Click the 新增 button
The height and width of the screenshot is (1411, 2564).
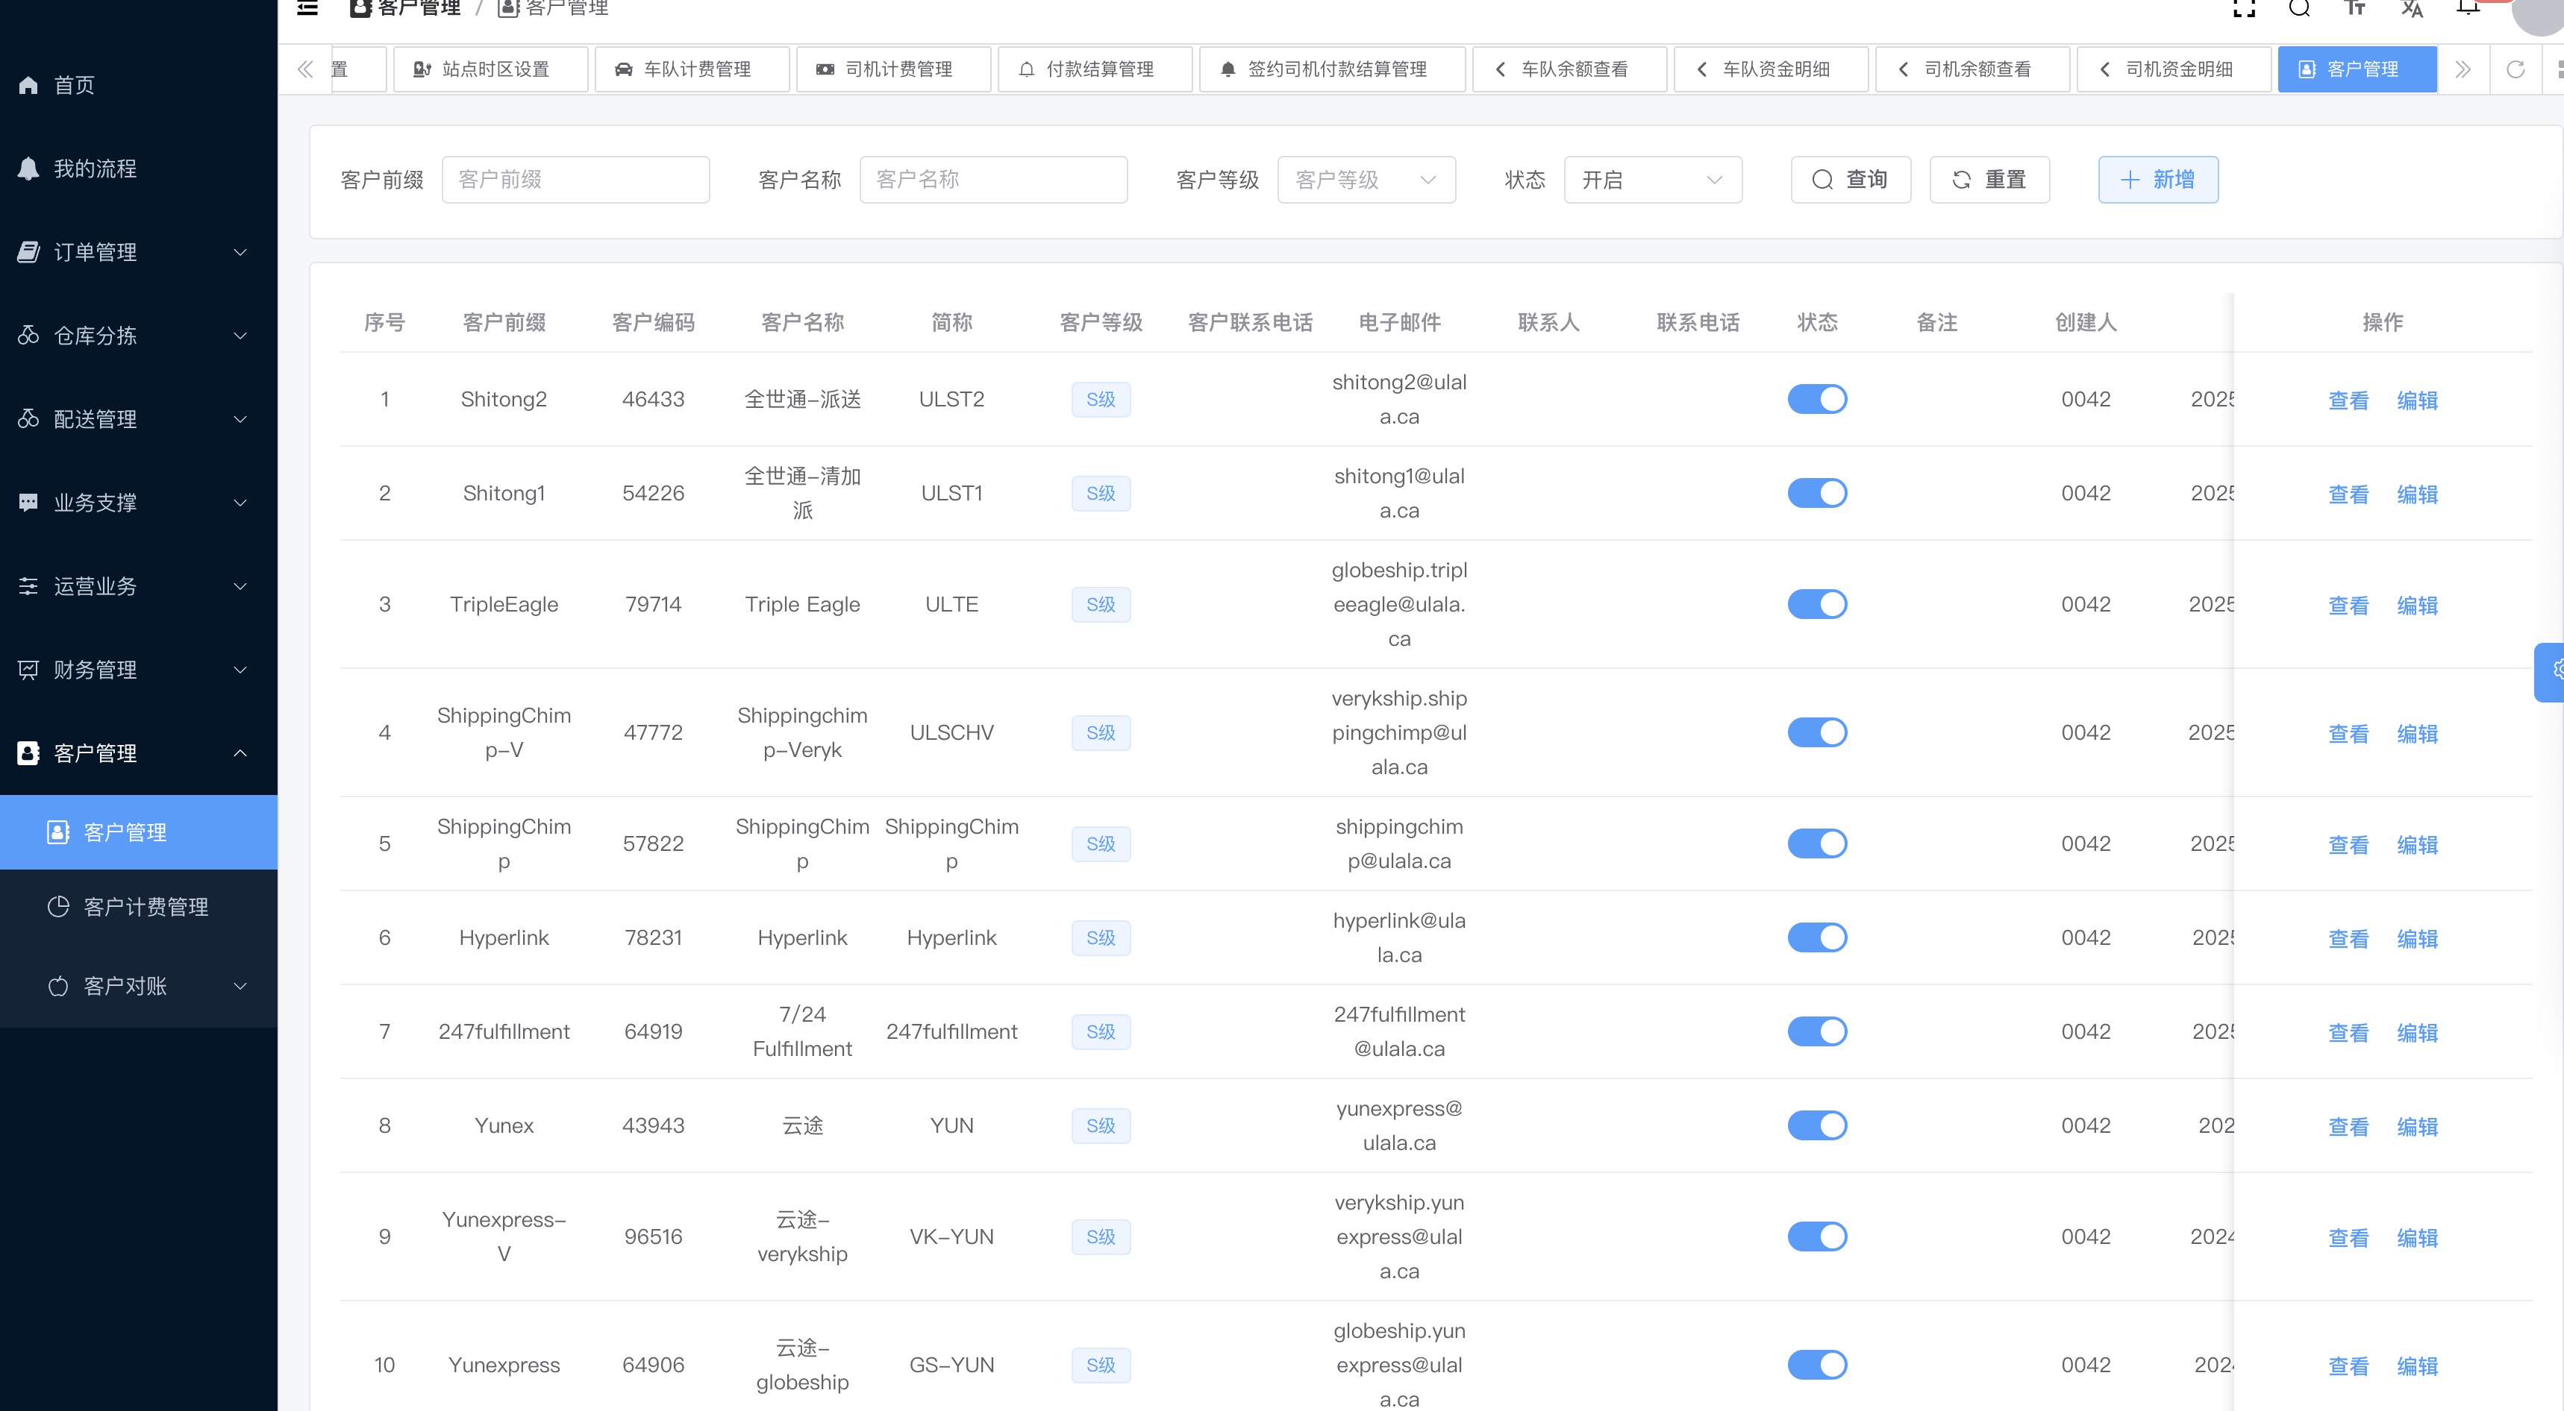(2158, 180)
